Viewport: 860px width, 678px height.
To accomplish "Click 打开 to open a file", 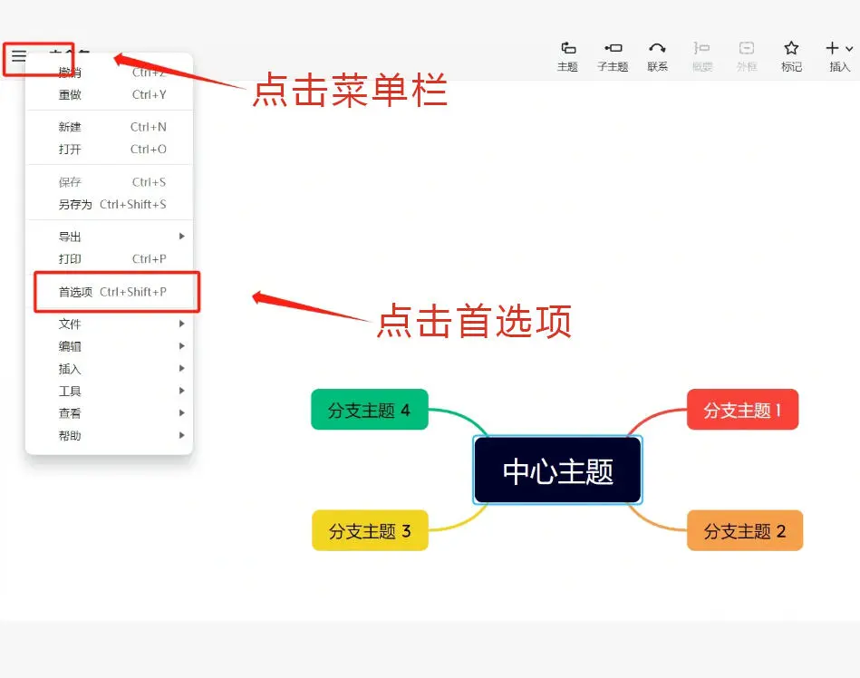I will coord(71,150).
